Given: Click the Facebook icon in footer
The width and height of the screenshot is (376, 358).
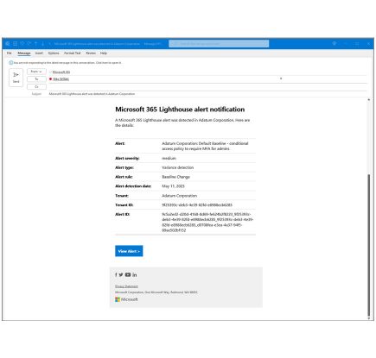Looking at the screenshot, I should click(116, 274).
